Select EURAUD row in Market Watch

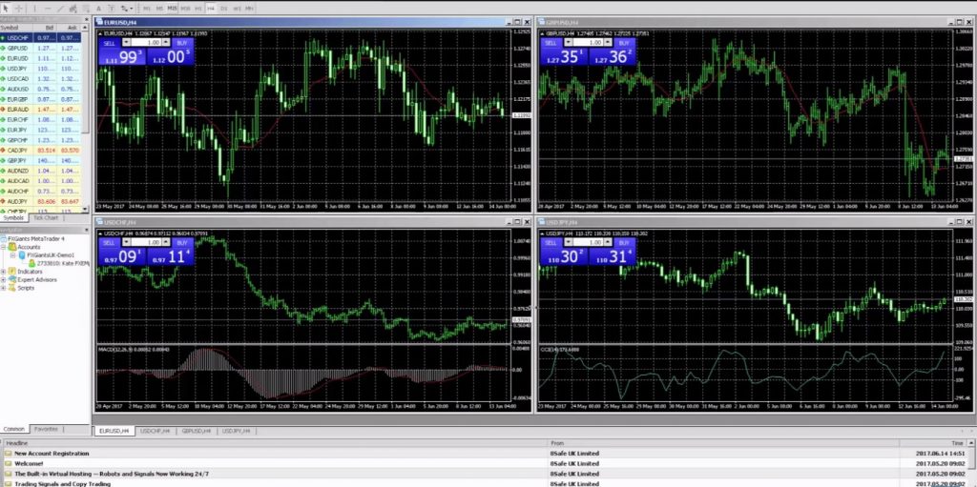(40, 109)
